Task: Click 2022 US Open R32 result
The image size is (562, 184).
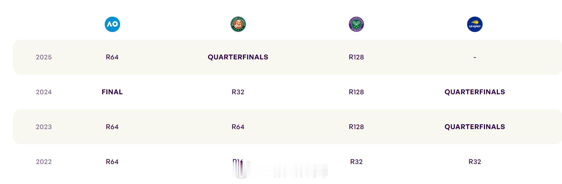Action: click(x=475, y=162)
